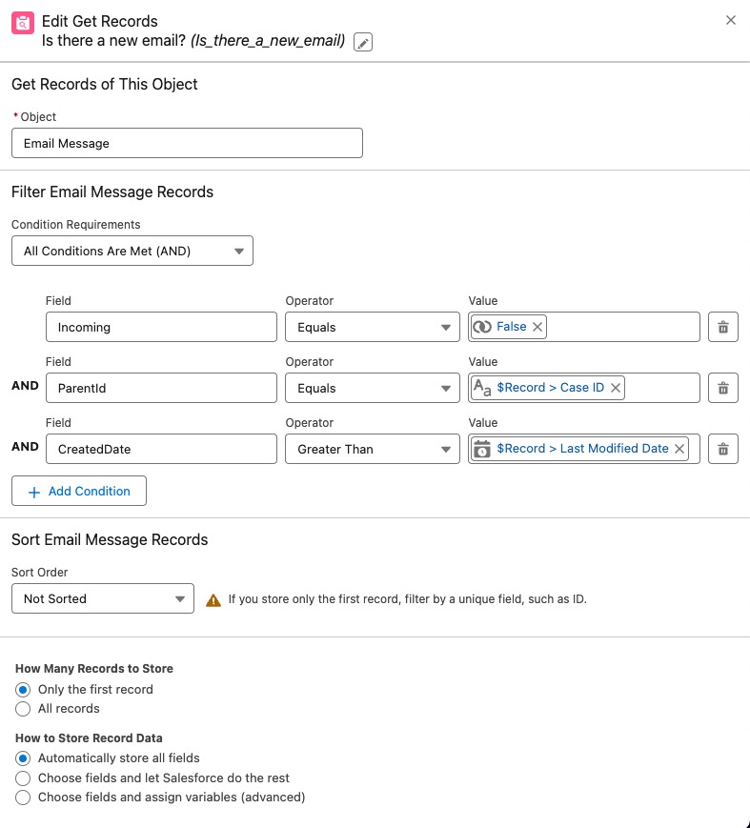Open the Equals operator for Incoming
This screenshot has width=750, height=828.
(373, 327)
